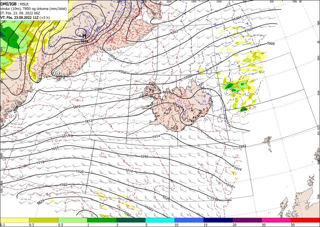Click the '0.5' legend value

(60, 225)
